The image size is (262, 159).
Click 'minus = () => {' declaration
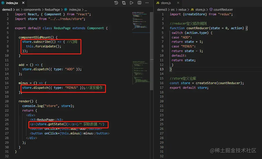click(x=32, y=83)
